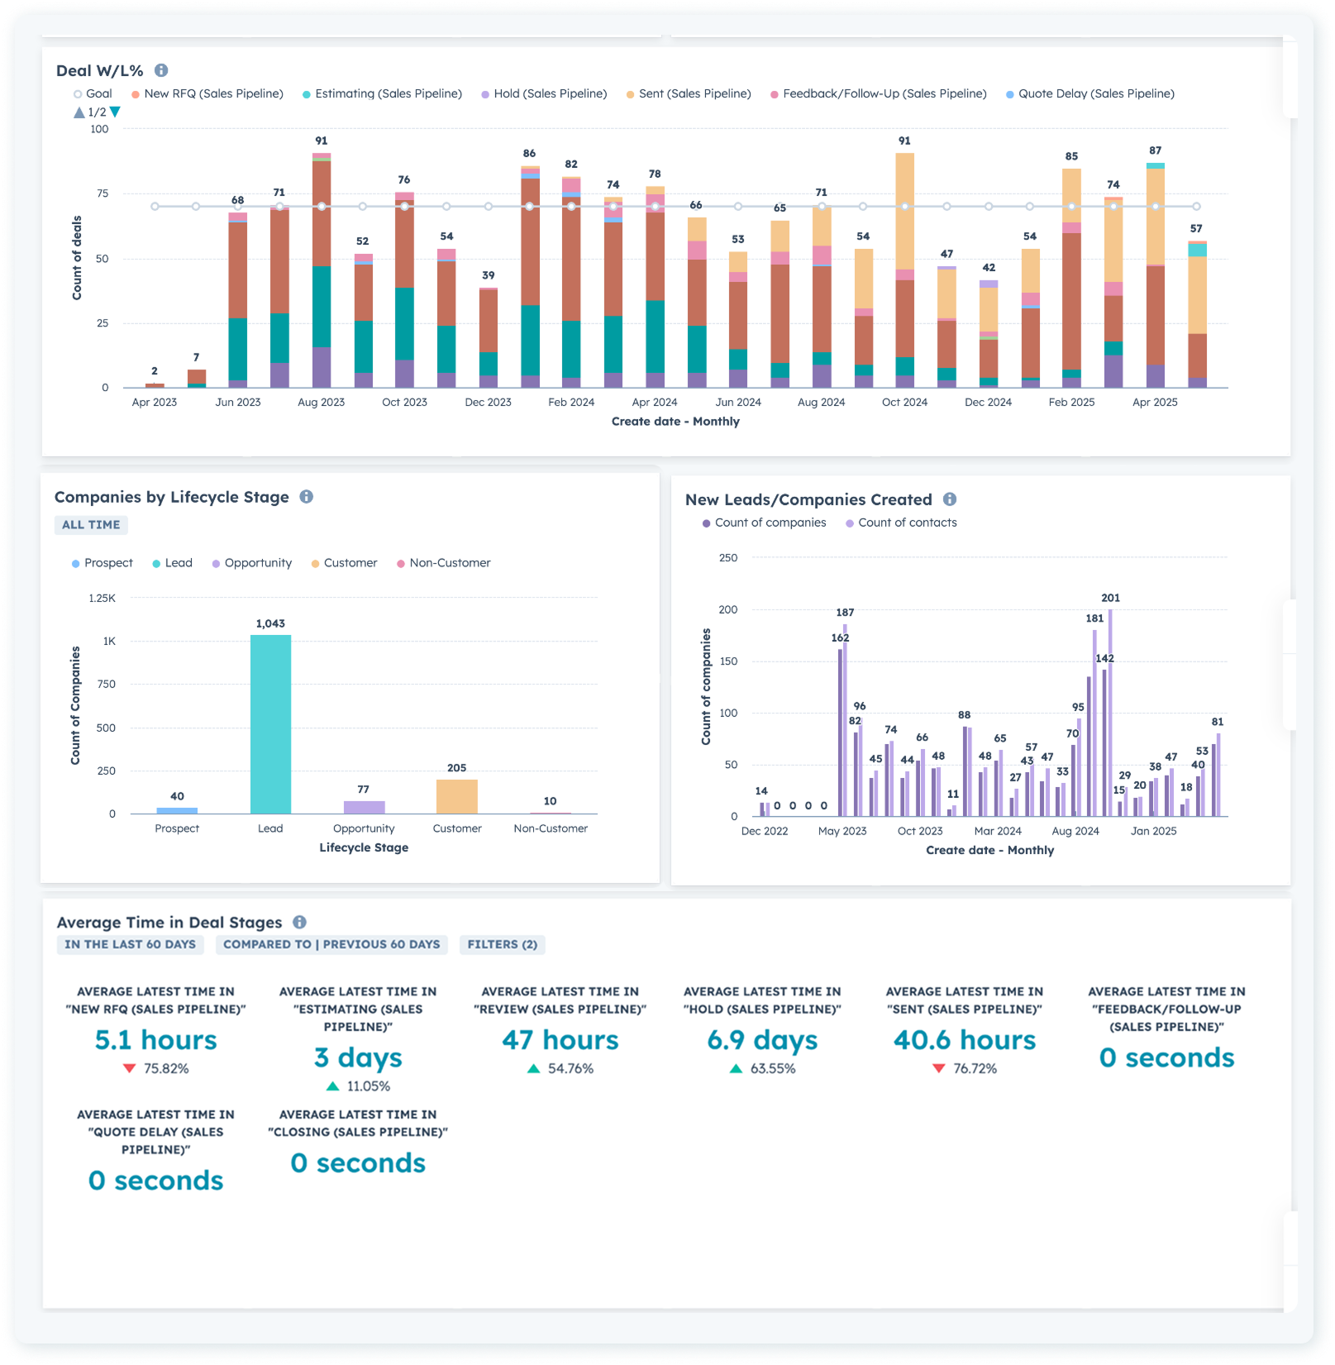
Task: Toggle Opportunity legend item in lifecycle chart
Action: pos(252,563)
